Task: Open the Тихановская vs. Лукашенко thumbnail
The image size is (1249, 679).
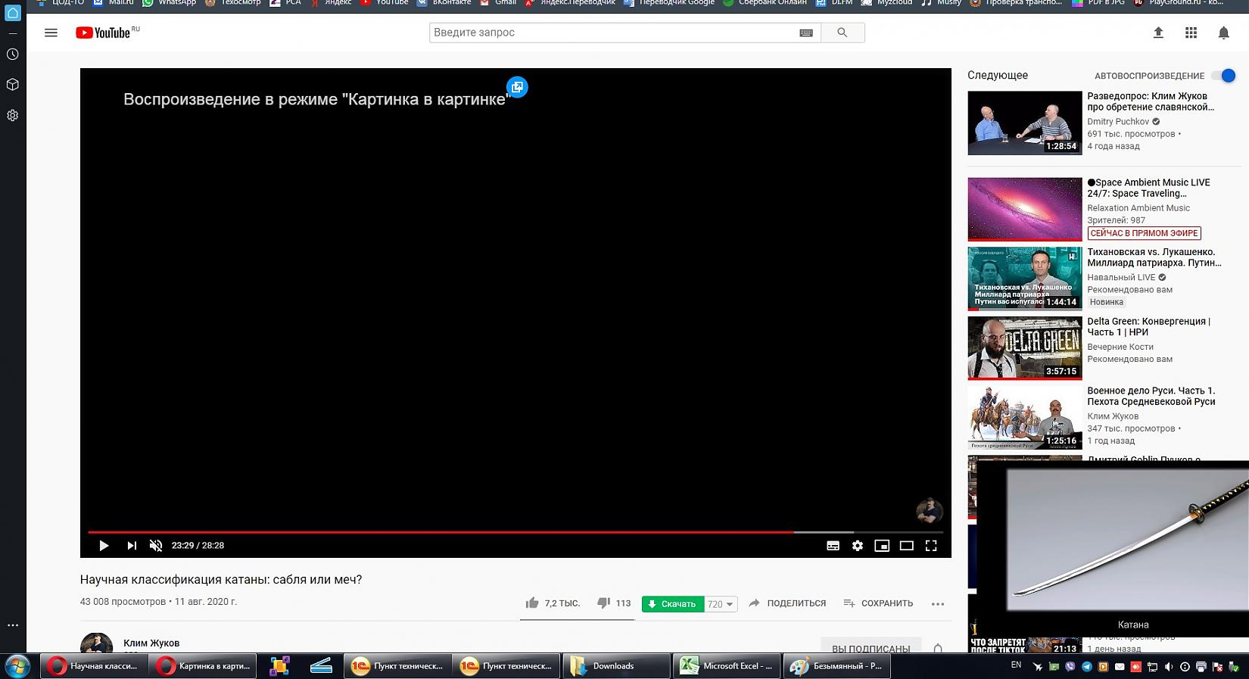Action: (1025, 279)
